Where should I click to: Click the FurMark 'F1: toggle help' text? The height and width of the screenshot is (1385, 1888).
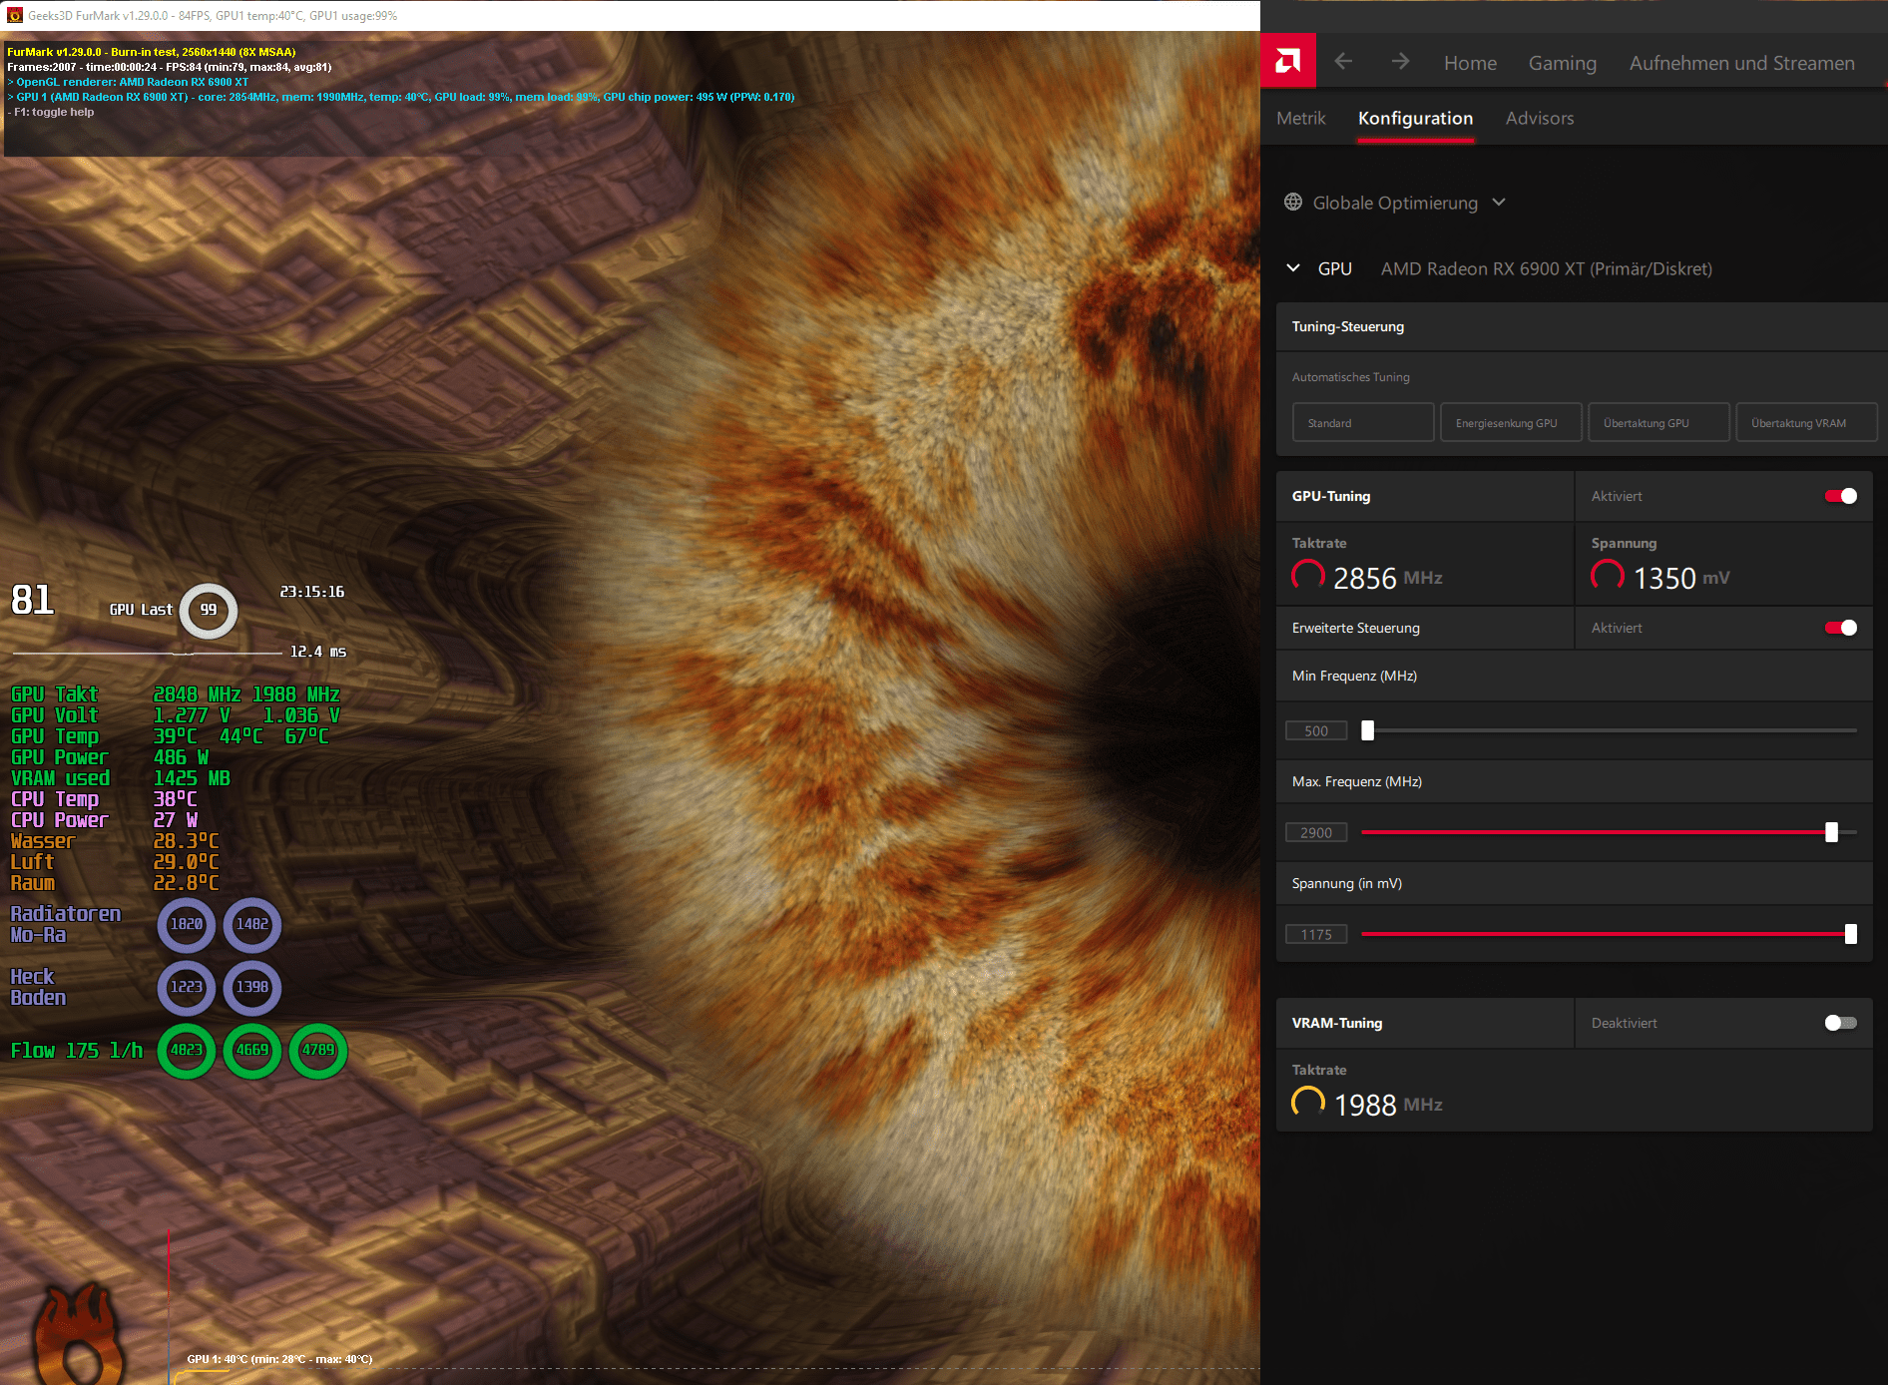(x=51, y=112)
